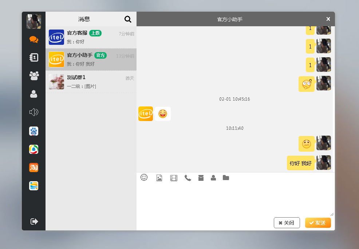359x249 pixels.
Task: Click the group chats icon in the sidebar
Action: 33,75
